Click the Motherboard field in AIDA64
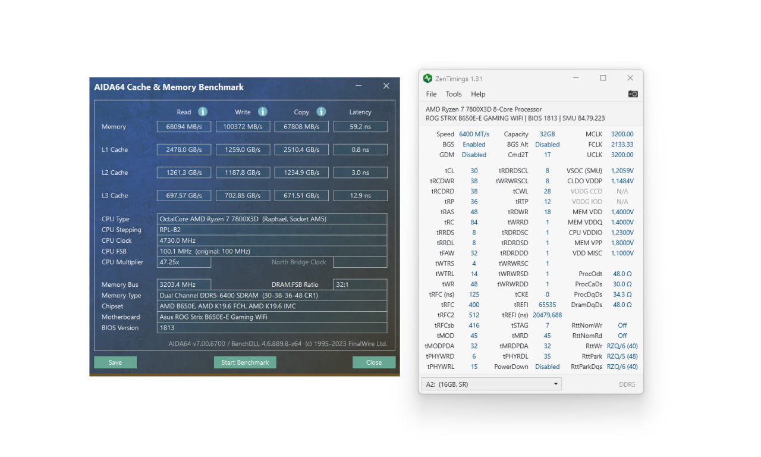This screenshot has width=761, height=457. point(272,317)
